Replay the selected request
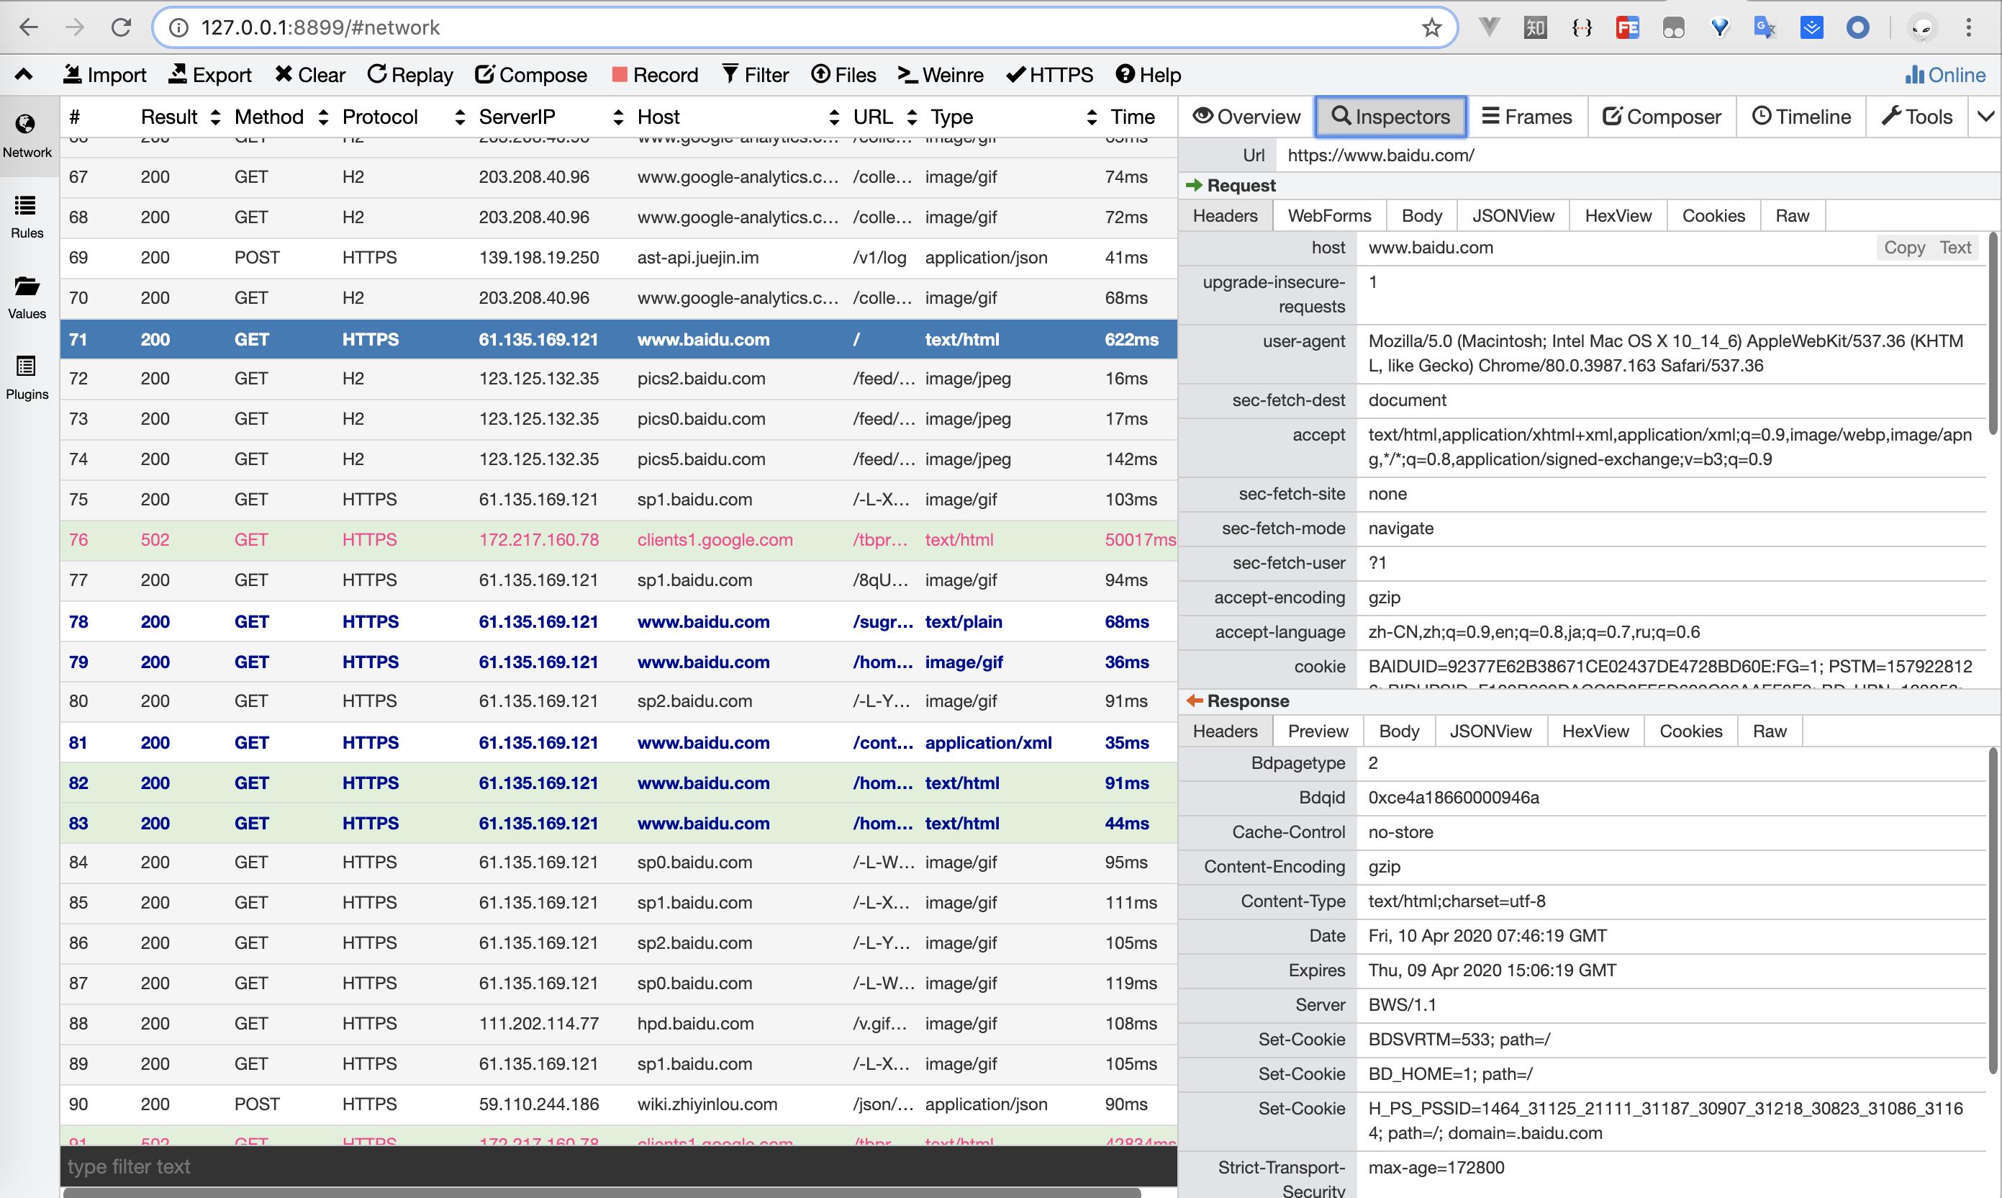 coord(409,75)
